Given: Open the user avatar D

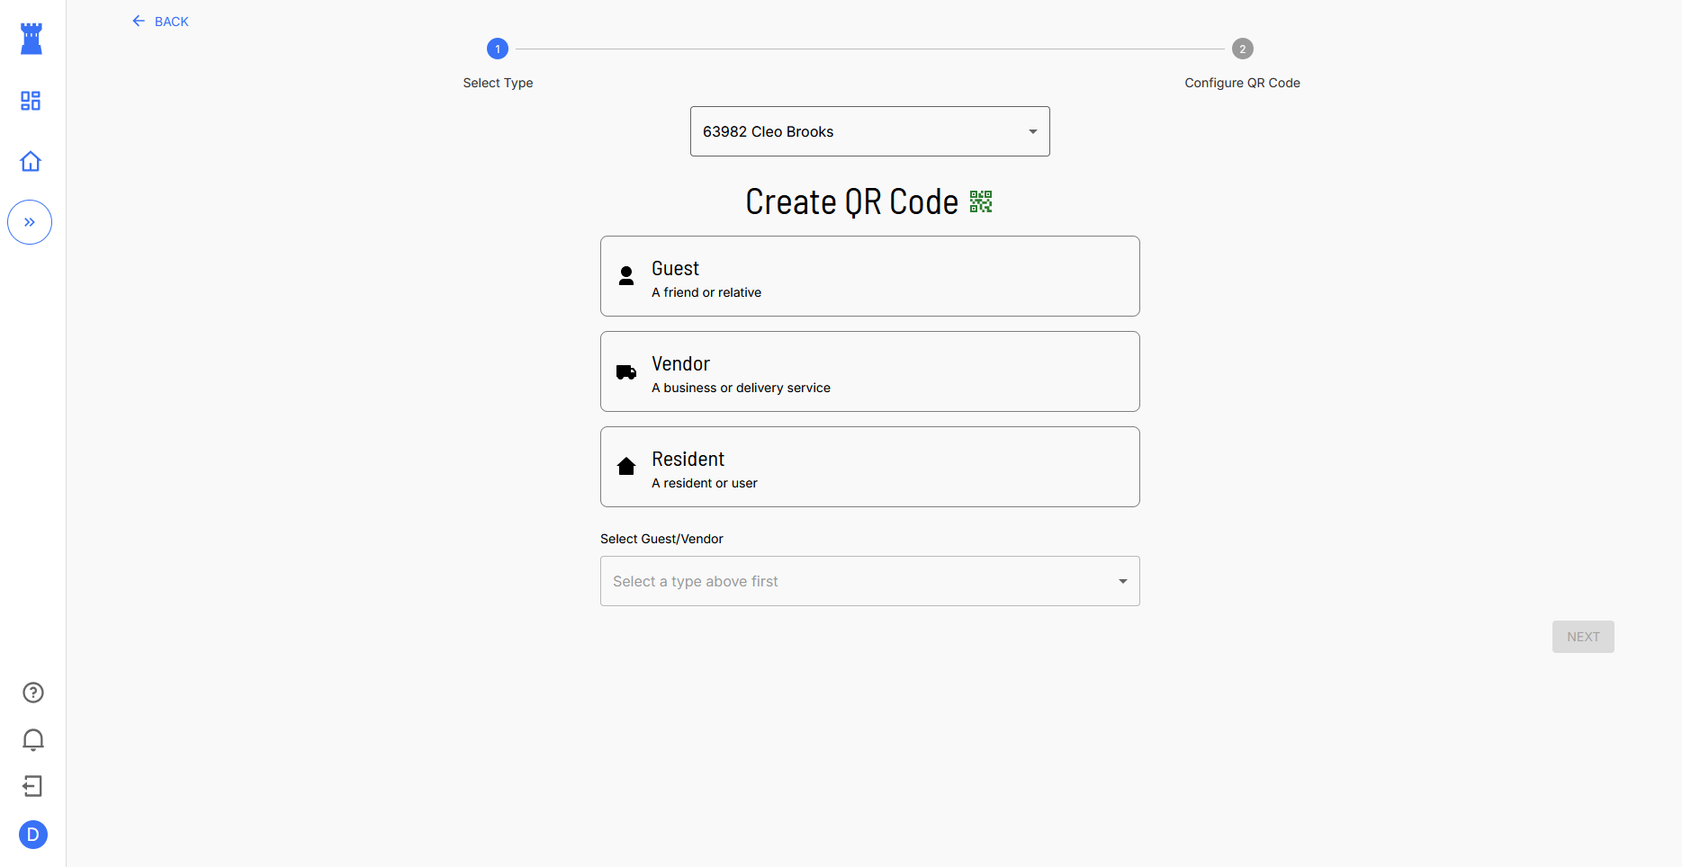Looking at the screenshot, I should pyautogui.click(x=33, y=835).
